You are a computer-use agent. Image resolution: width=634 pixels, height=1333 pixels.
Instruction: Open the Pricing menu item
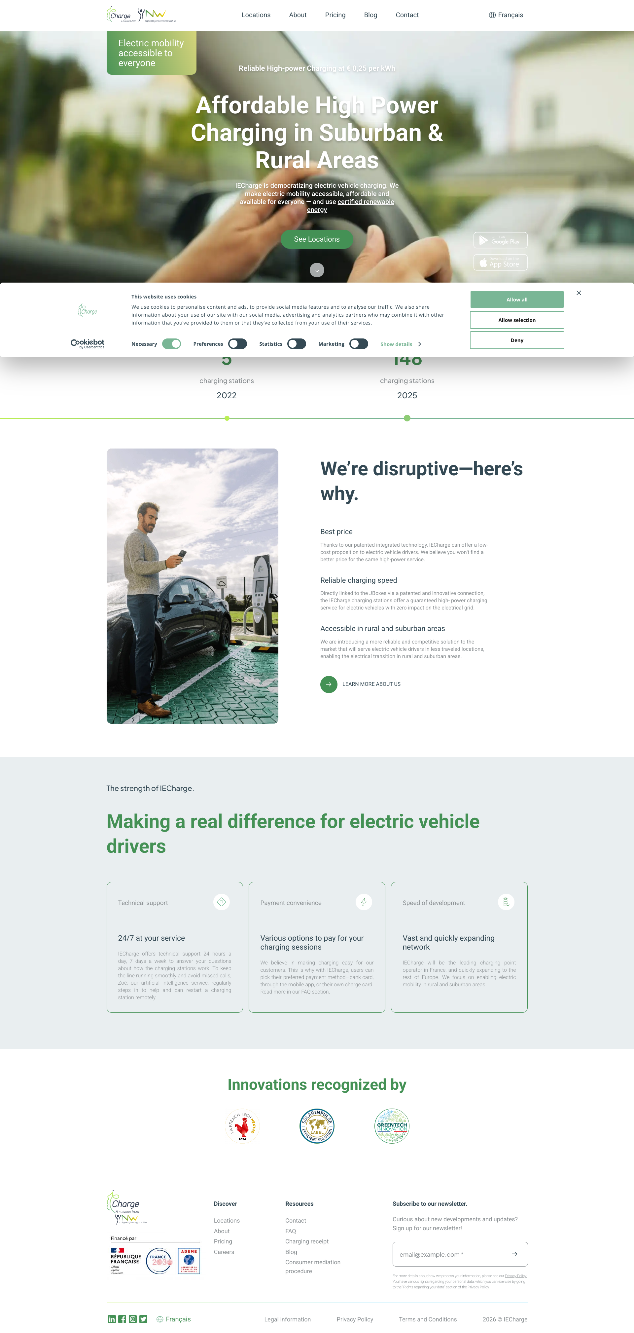tap(335, 15)
